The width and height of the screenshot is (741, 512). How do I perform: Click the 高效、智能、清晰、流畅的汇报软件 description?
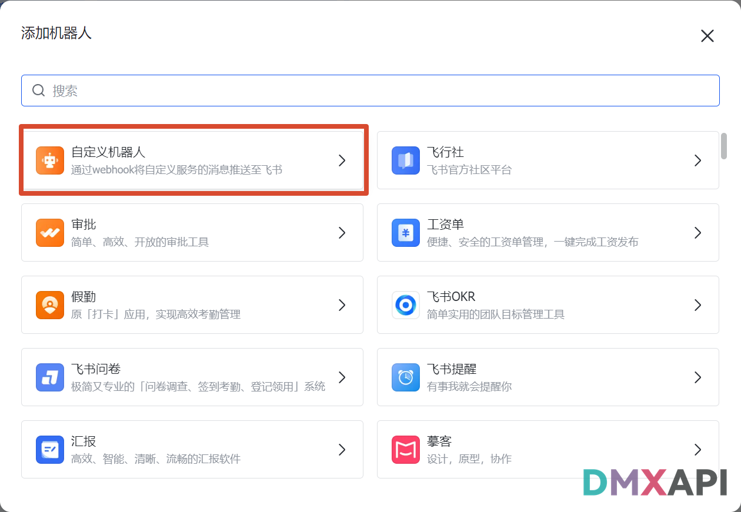[x=156, y=459]
